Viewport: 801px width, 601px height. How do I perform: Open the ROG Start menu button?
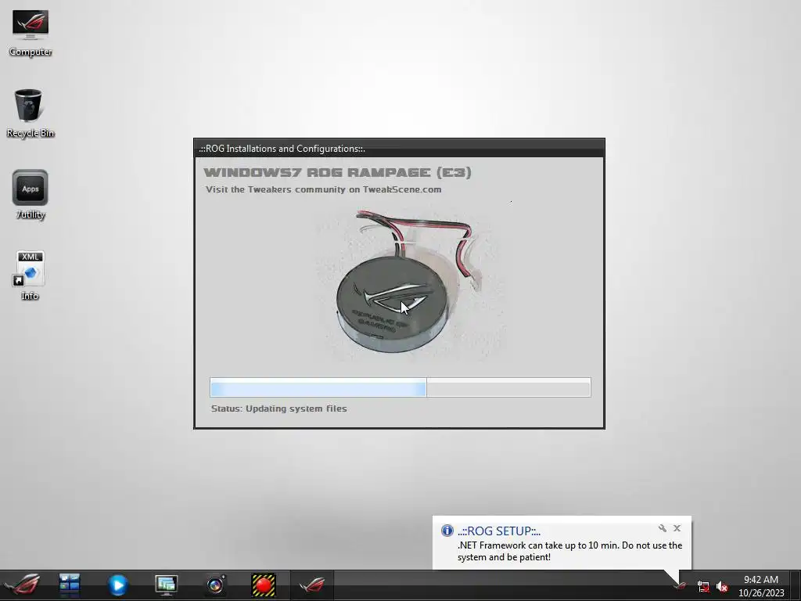pos(22,585)
